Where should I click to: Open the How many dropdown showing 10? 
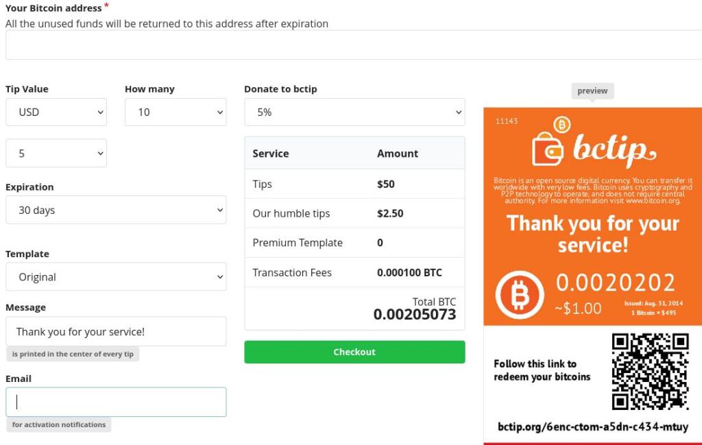[176, 112]
